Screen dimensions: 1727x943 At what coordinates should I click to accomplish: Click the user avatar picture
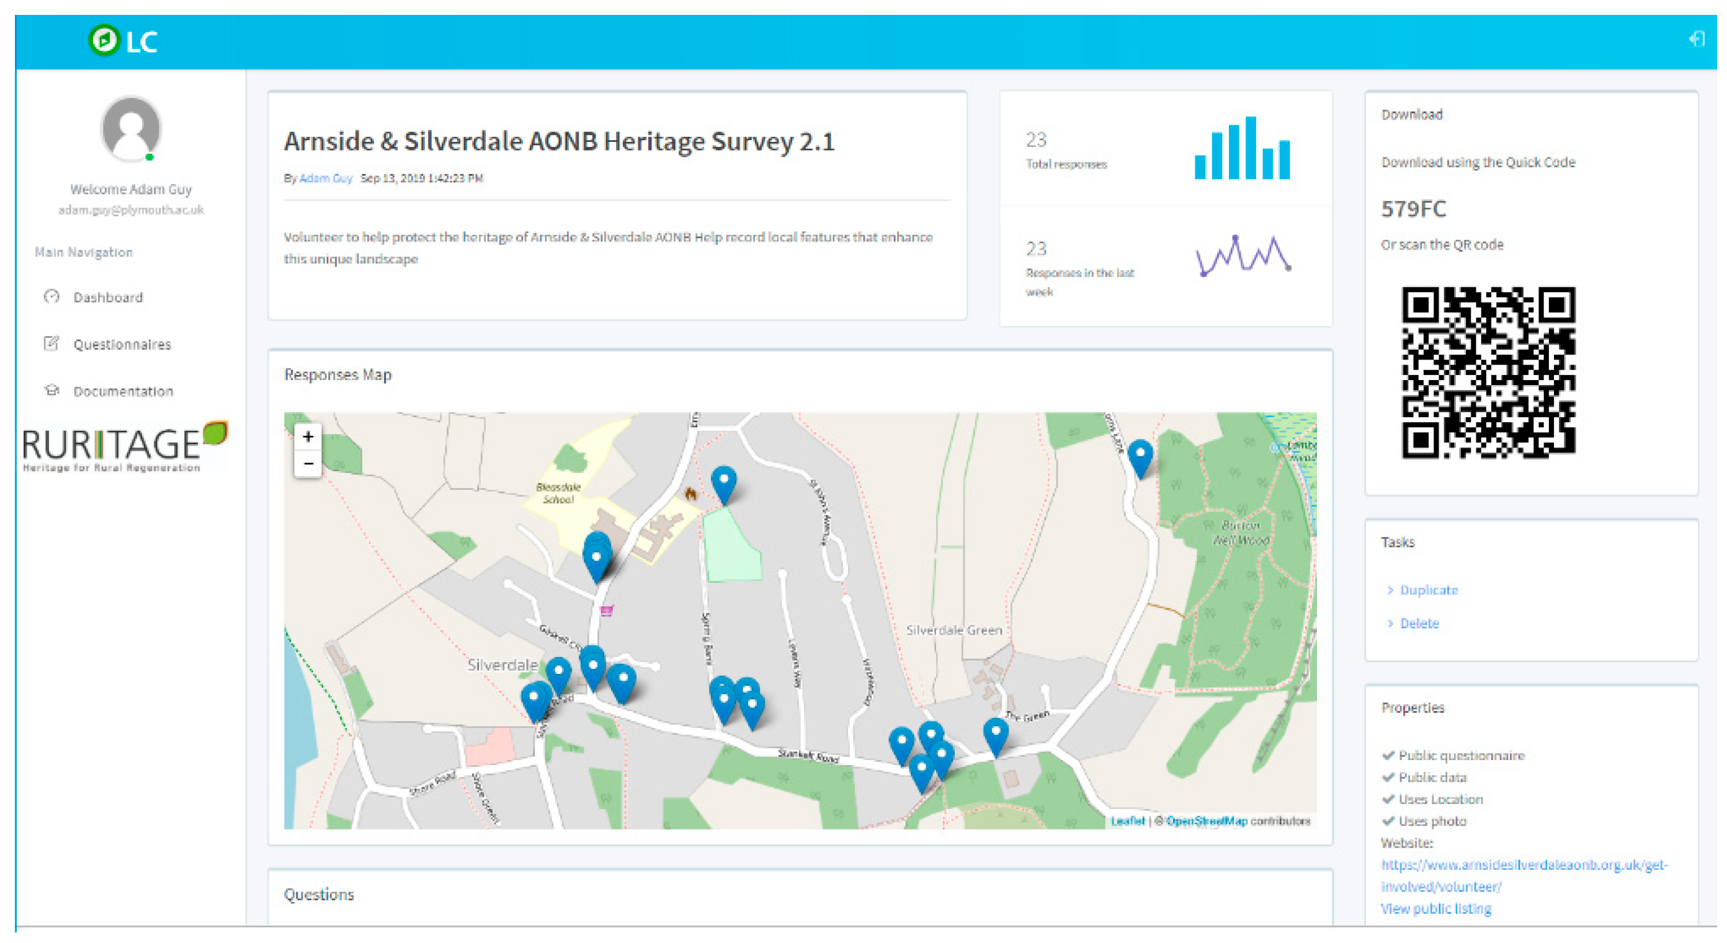pos(131,129)
